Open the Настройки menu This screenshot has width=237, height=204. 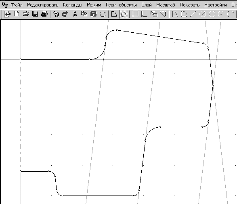[x=215, y=5]
